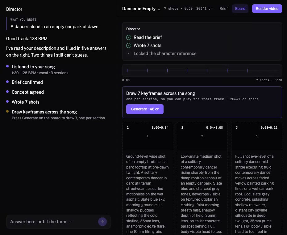Open shot 3 keyframe placeholder thumbnail

pos(256,136)
